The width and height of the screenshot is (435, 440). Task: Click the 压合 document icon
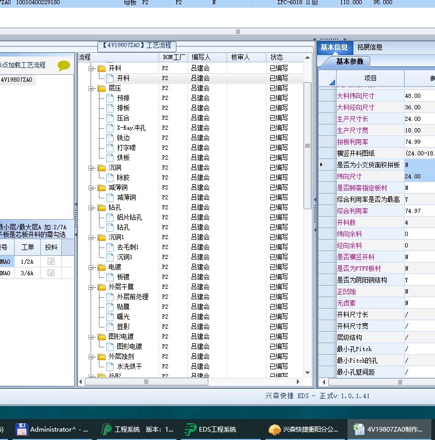point(110,118)
